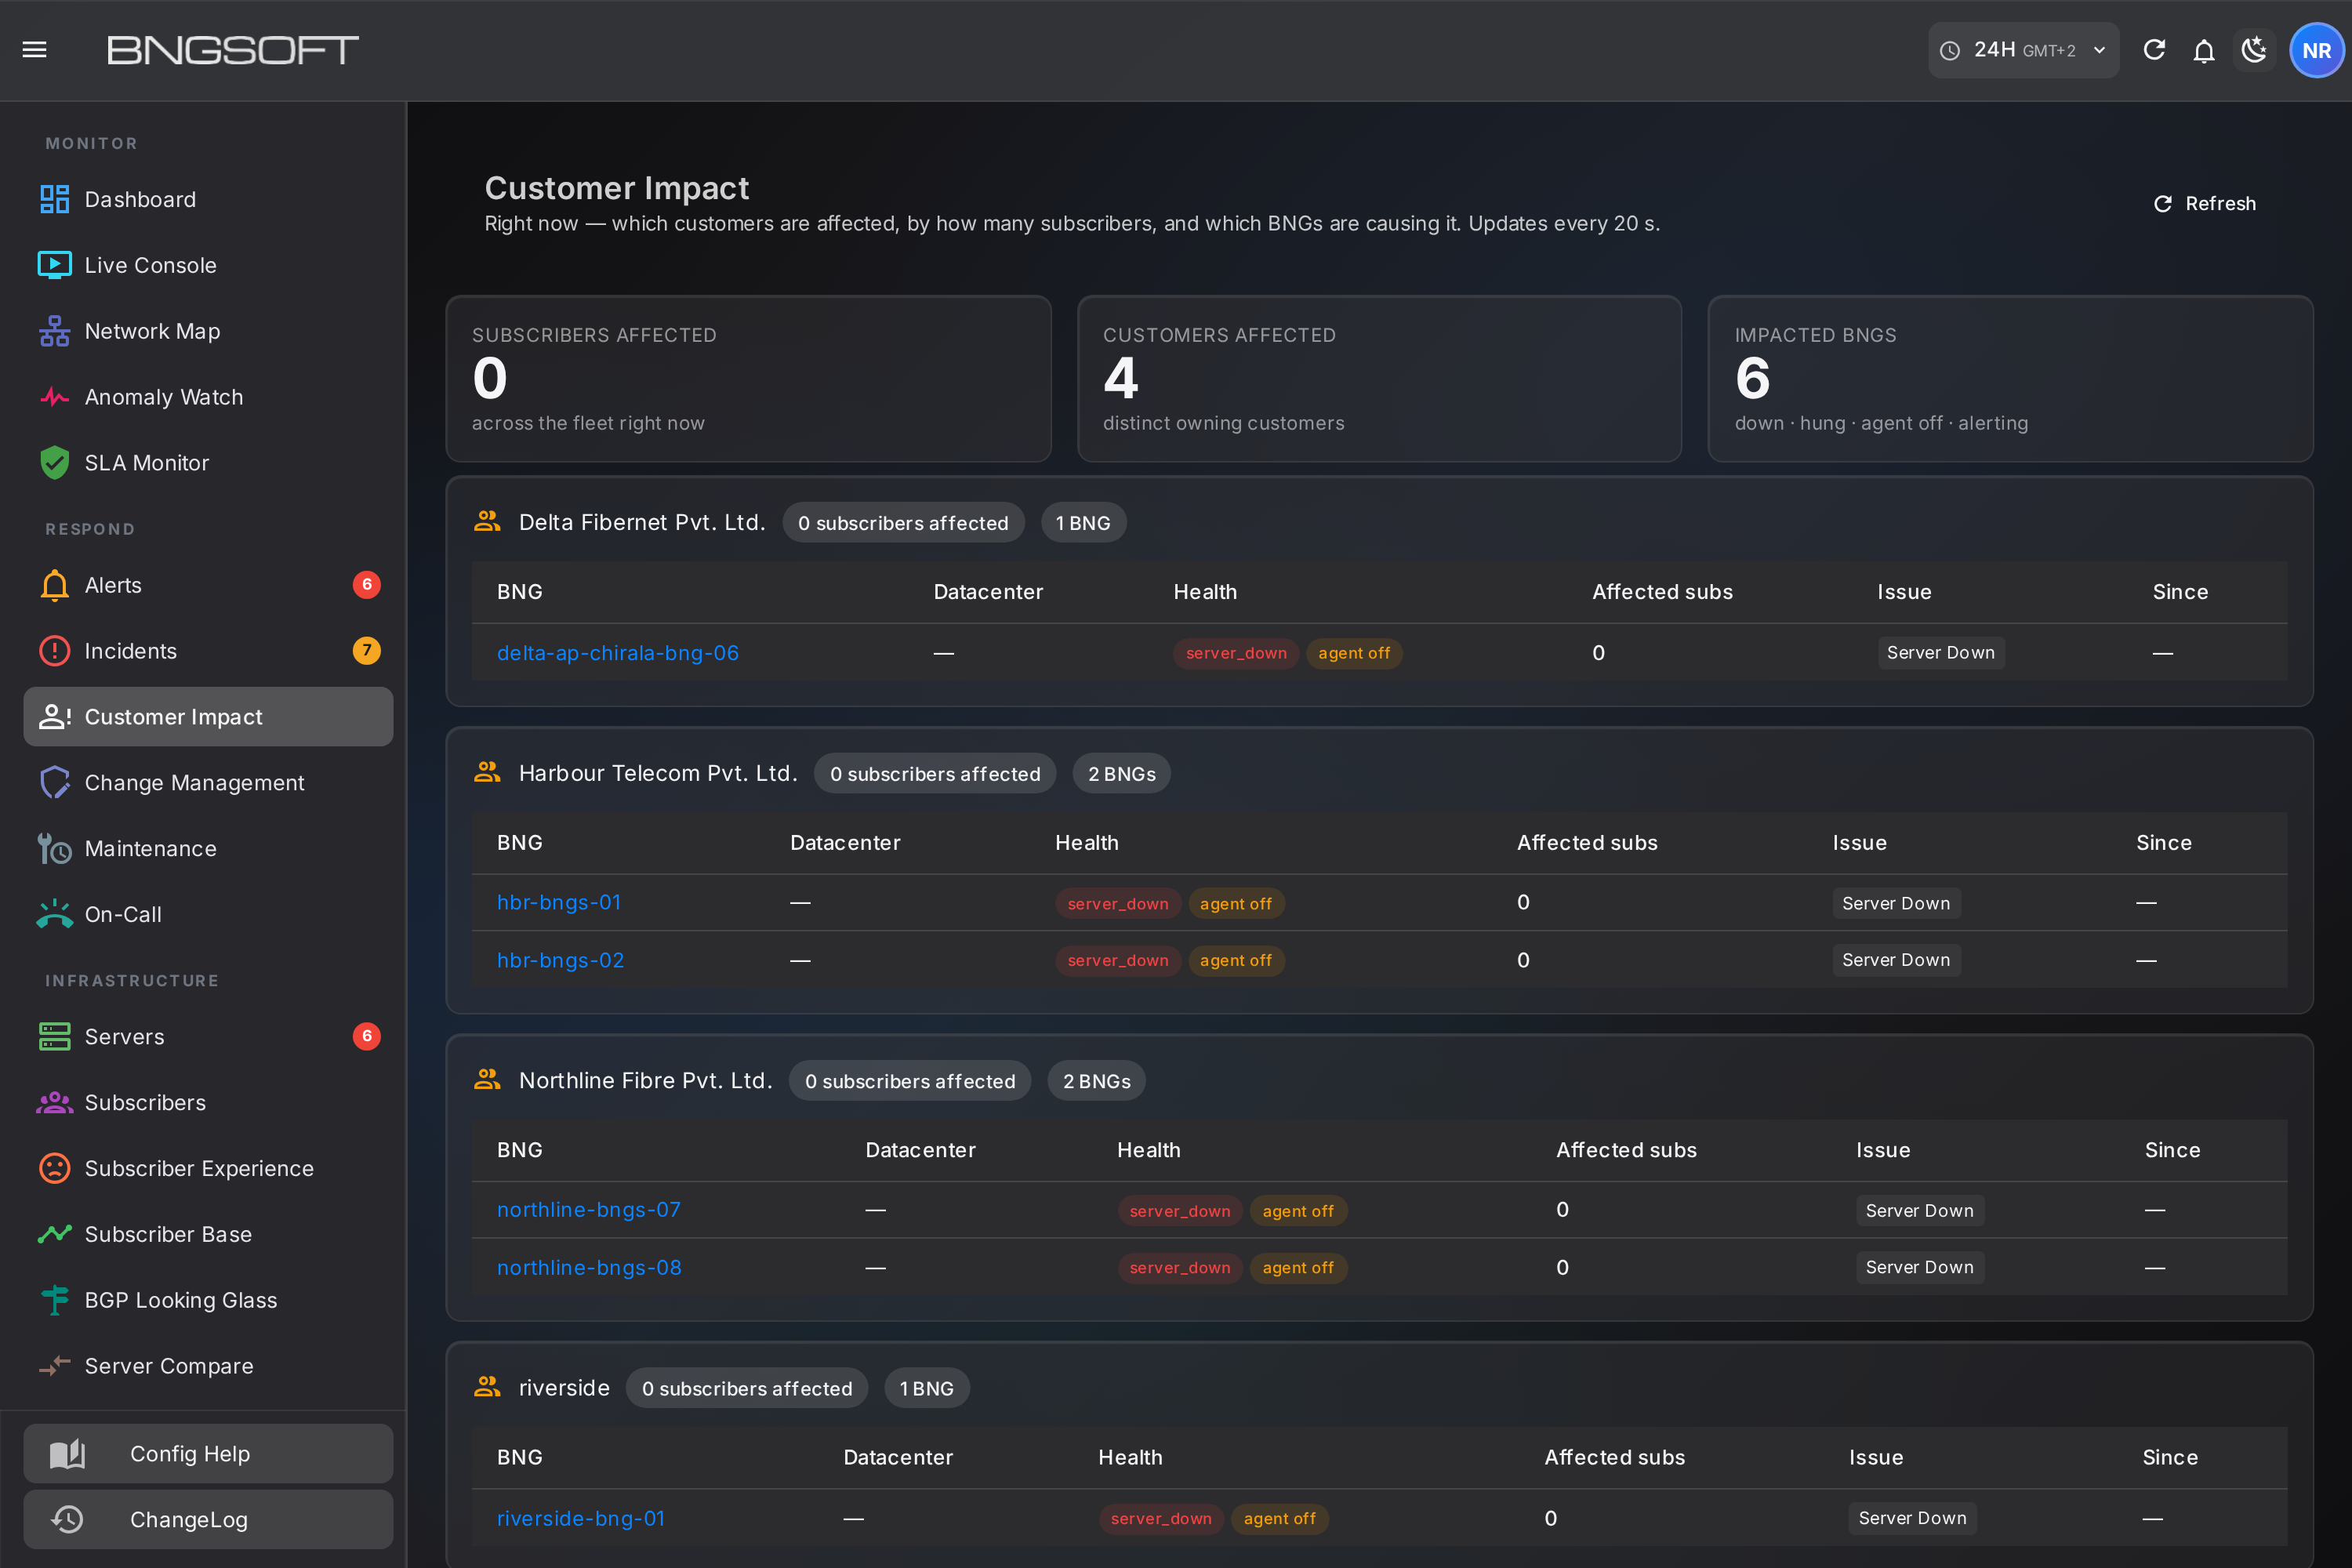Click Delta Fibernet Pvt. Ltd. customer heading
This screenshot has height=1568, width=2352.
tap(642, 523)
